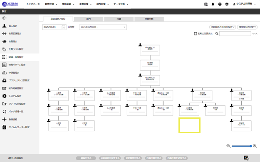Open help with the question mark icon
The image size is (260, 162).
[x=220, y=4]
